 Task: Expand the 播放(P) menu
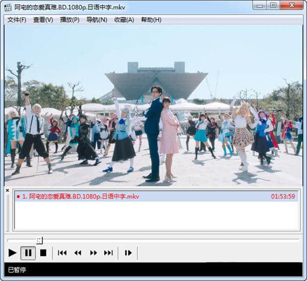70,20
